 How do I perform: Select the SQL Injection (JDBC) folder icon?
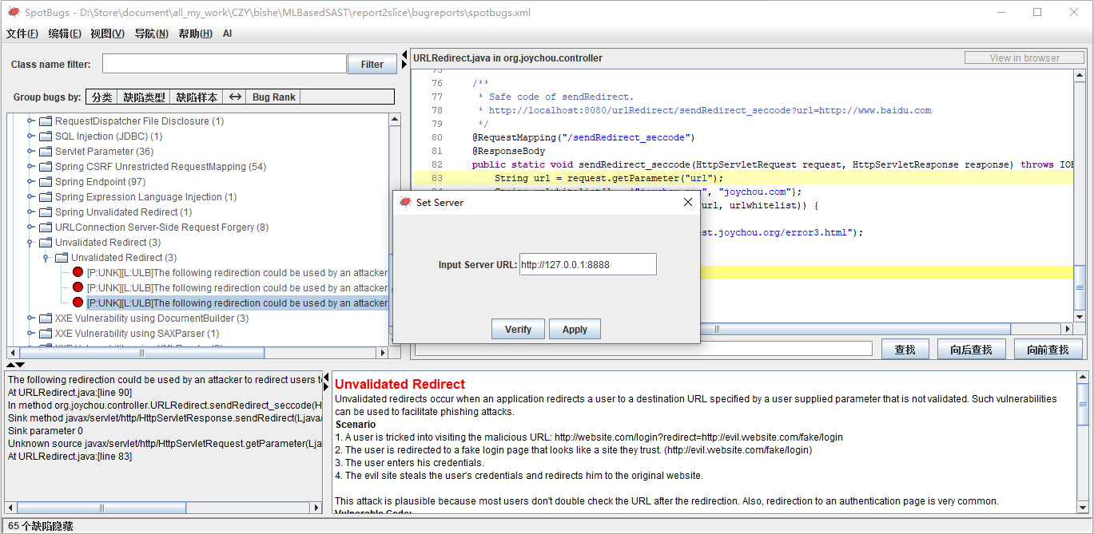[46, 136]
